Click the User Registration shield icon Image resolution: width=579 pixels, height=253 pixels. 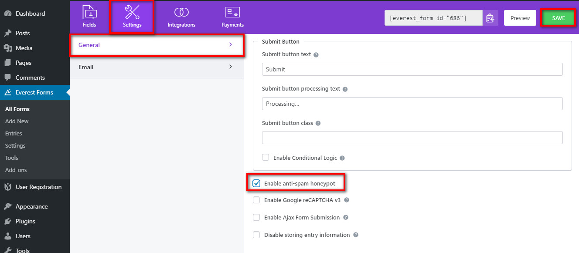click(x=8, y=187)
